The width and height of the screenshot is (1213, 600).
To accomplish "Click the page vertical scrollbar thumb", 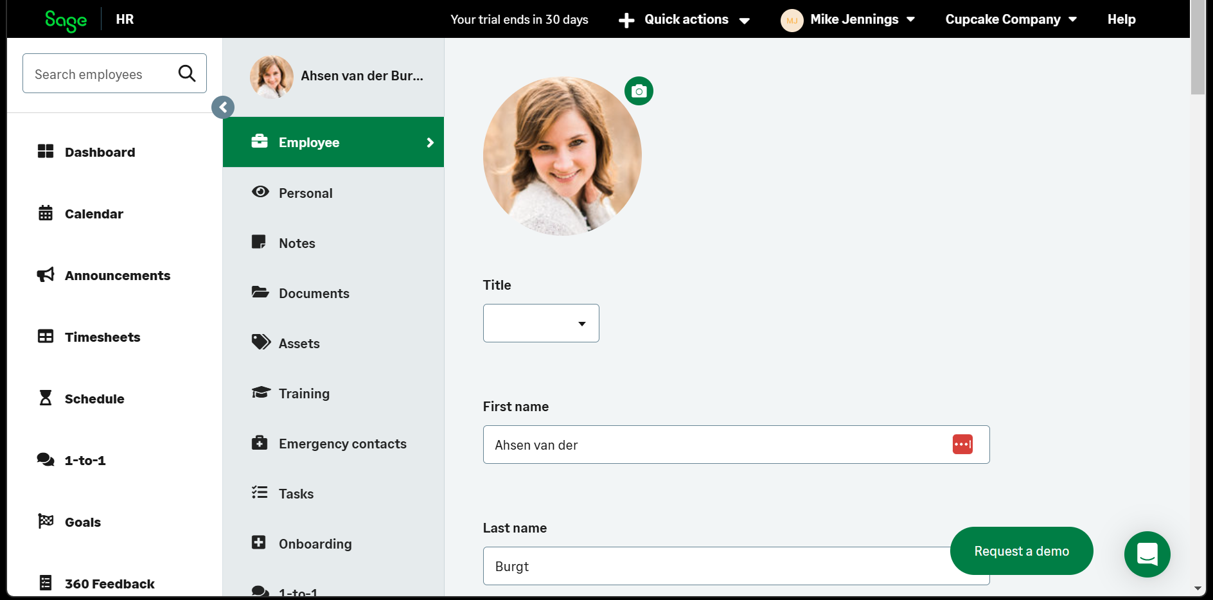I will tap(1198, 48).
